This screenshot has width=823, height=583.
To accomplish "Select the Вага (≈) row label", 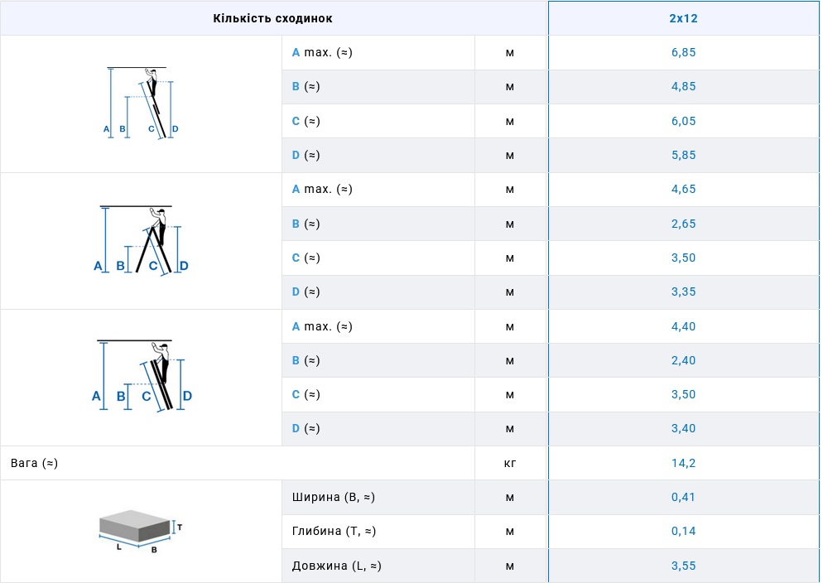I will [x=34, y=463].
